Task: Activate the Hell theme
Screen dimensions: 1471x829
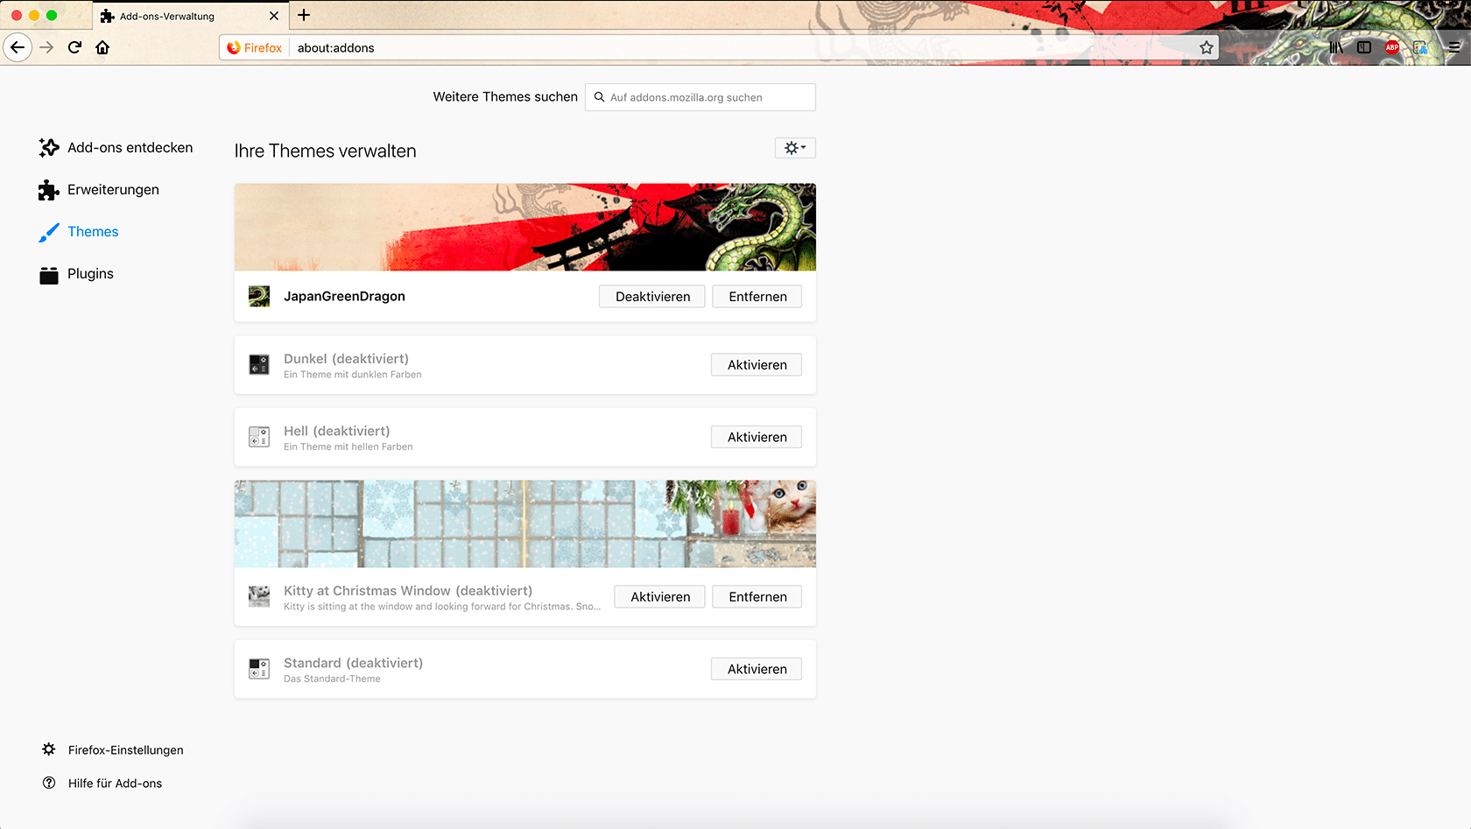Action: coord(757,437)
